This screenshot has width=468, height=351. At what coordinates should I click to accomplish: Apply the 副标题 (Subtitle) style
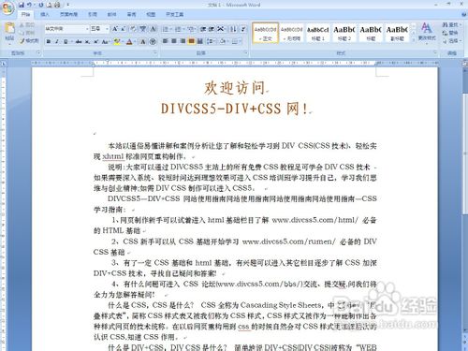[x=397, y=33]
